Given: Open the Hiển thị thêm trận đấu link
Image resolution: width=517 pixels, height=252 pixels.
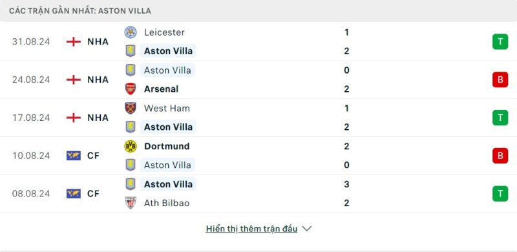Looking at the screenshot, I should (x=251, y=229).
